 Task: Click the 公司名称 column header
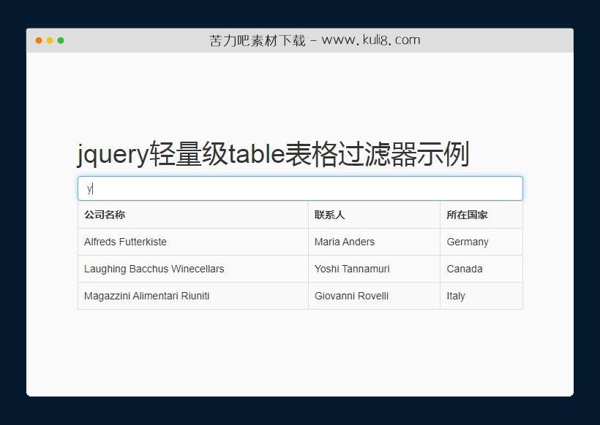point(103,214)
